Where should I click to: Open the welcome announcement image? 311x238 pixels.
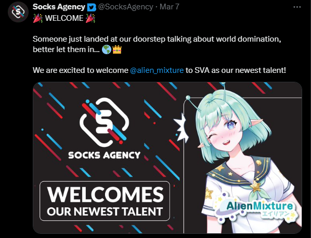pos(167,158)
